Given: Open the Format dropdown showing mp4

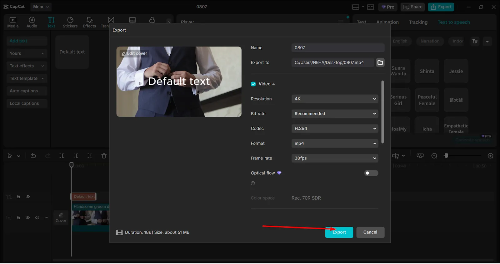Looking at the screenshot, I should click(x=335, y=144).
